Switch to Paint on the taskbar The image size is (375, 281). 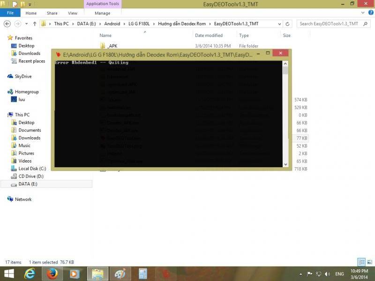120,274
